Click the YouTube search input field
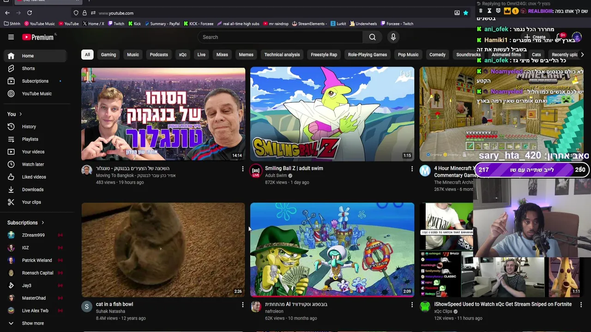Viewport: 591px width, 332px height. click(x=281, y=37)
